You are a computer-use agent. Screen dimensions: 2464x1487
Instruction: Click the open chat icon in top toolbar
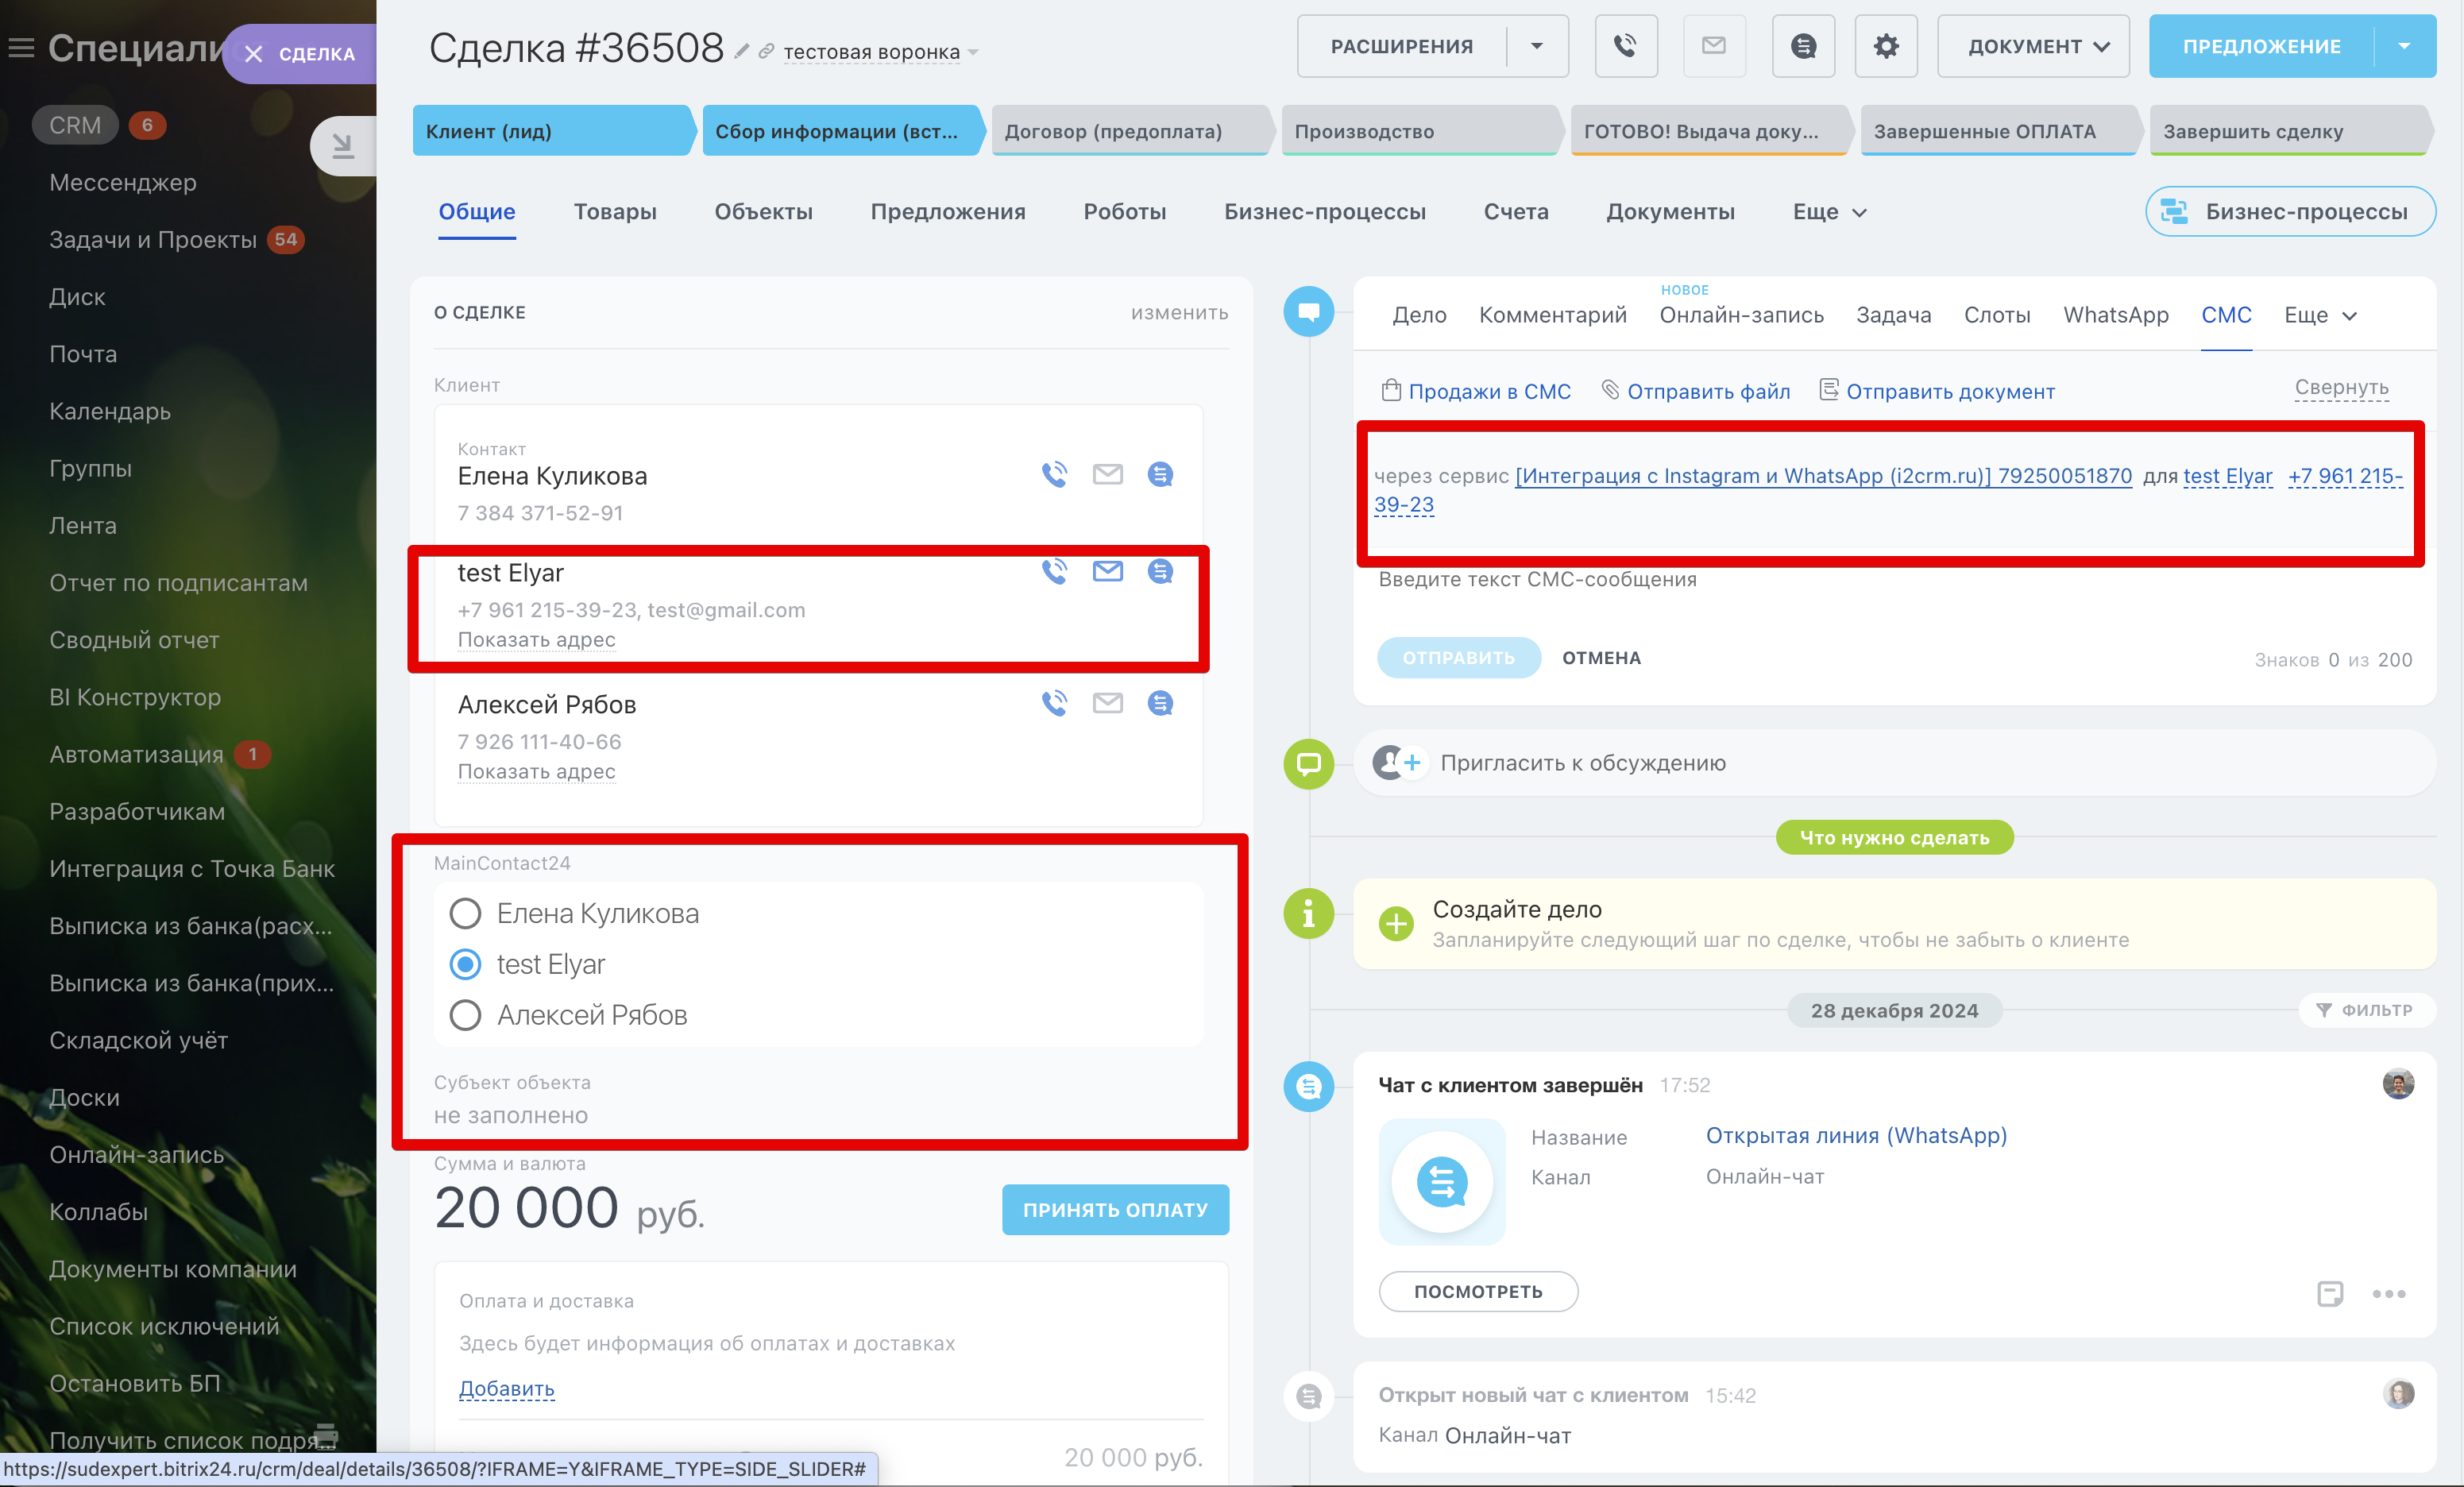(1802, 46)
